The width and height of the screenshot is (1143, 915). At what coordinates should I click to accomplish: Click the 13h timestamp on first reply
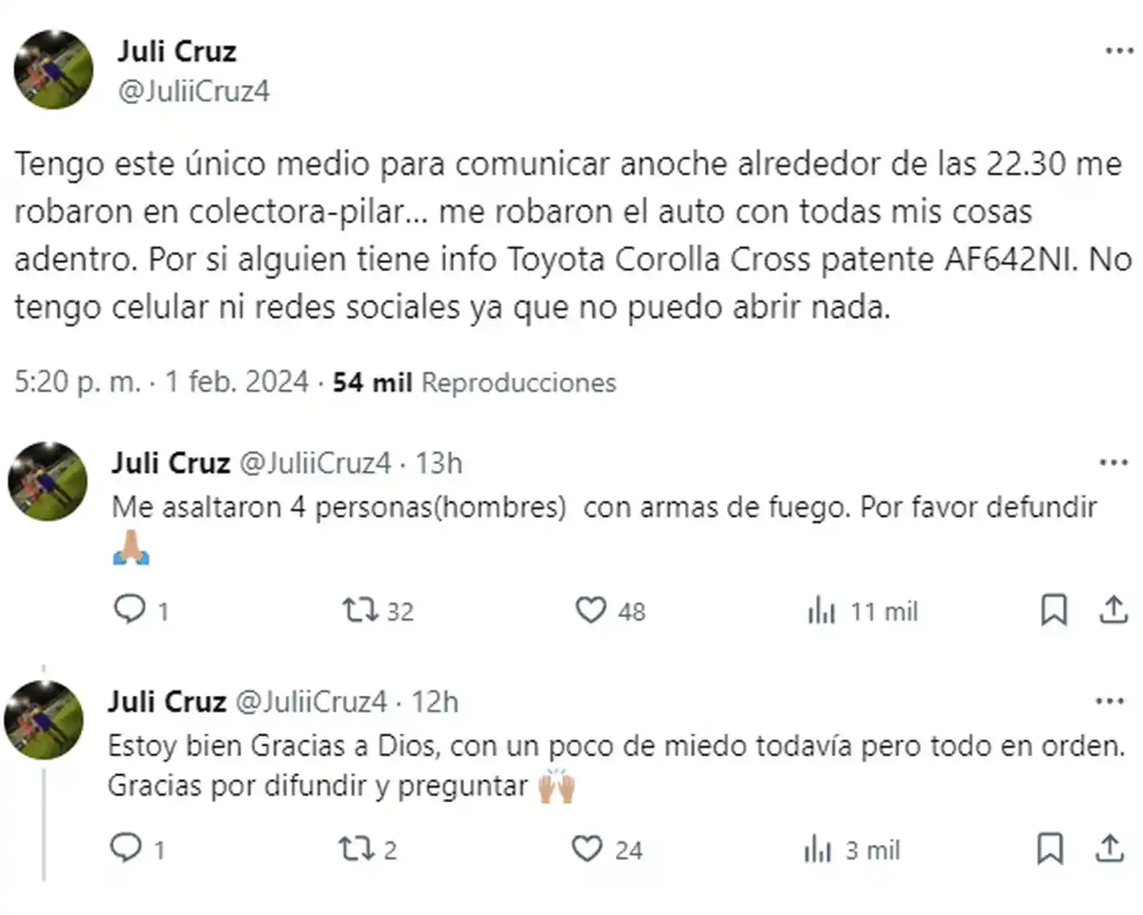pos(439,463)
